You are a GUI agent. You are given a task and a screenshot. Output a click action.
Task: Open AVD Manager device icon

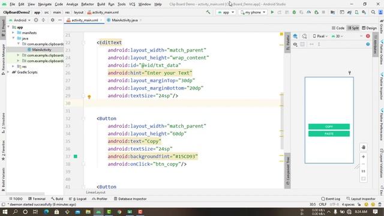(x=356, y=12)
